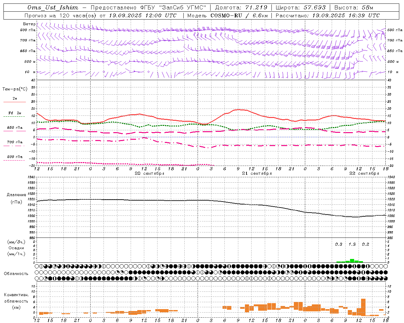Click the tallest orange convective cloud bar

pos(363,307)
